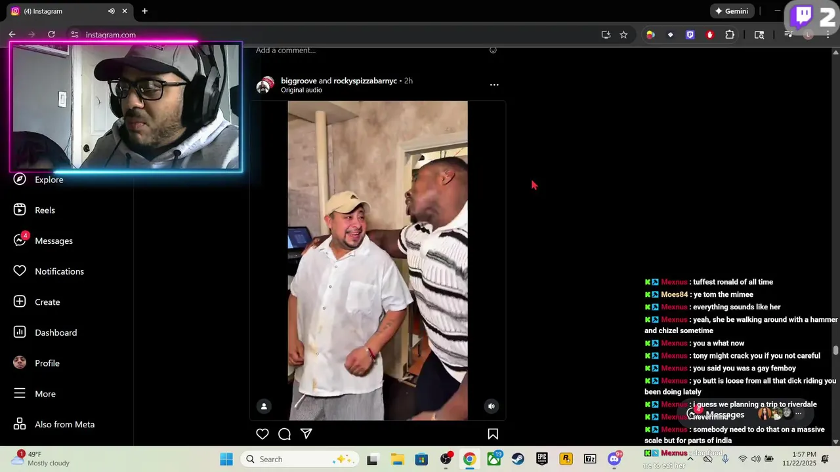Open Rockstar Games launcher from taskbar

pos(566,459)
